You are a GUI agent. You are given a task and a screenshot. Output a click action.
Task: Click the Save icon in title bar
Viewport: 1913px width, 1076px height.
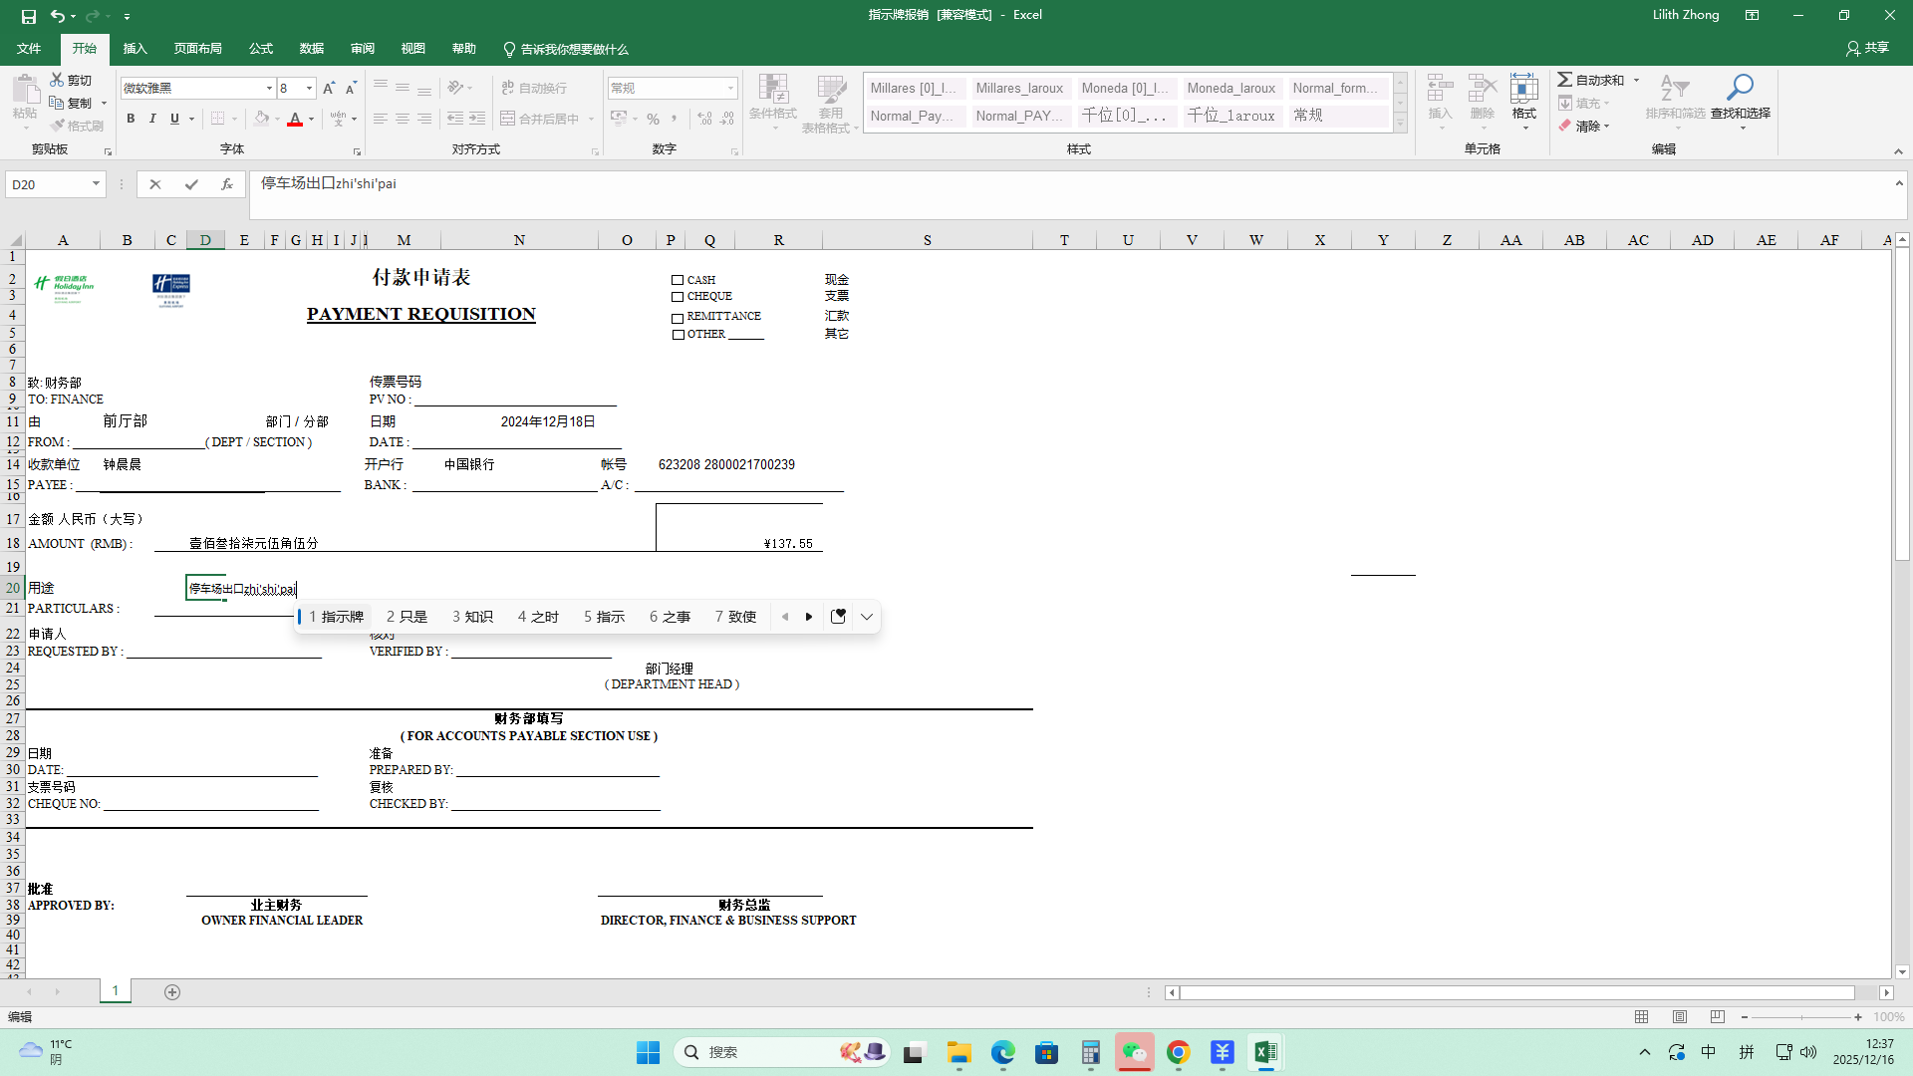click(28, 16)
